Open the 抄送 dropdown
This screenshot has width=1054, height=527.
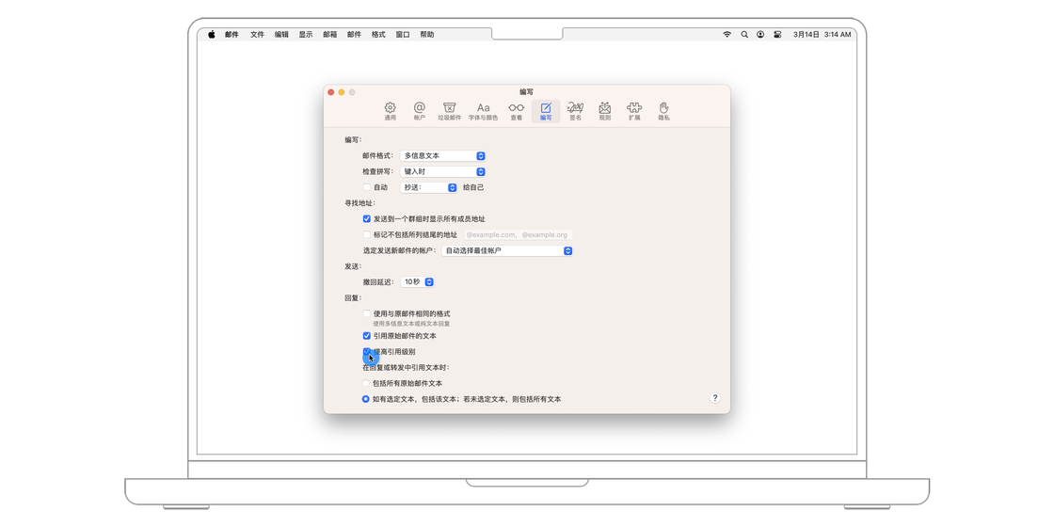point(429,187)
